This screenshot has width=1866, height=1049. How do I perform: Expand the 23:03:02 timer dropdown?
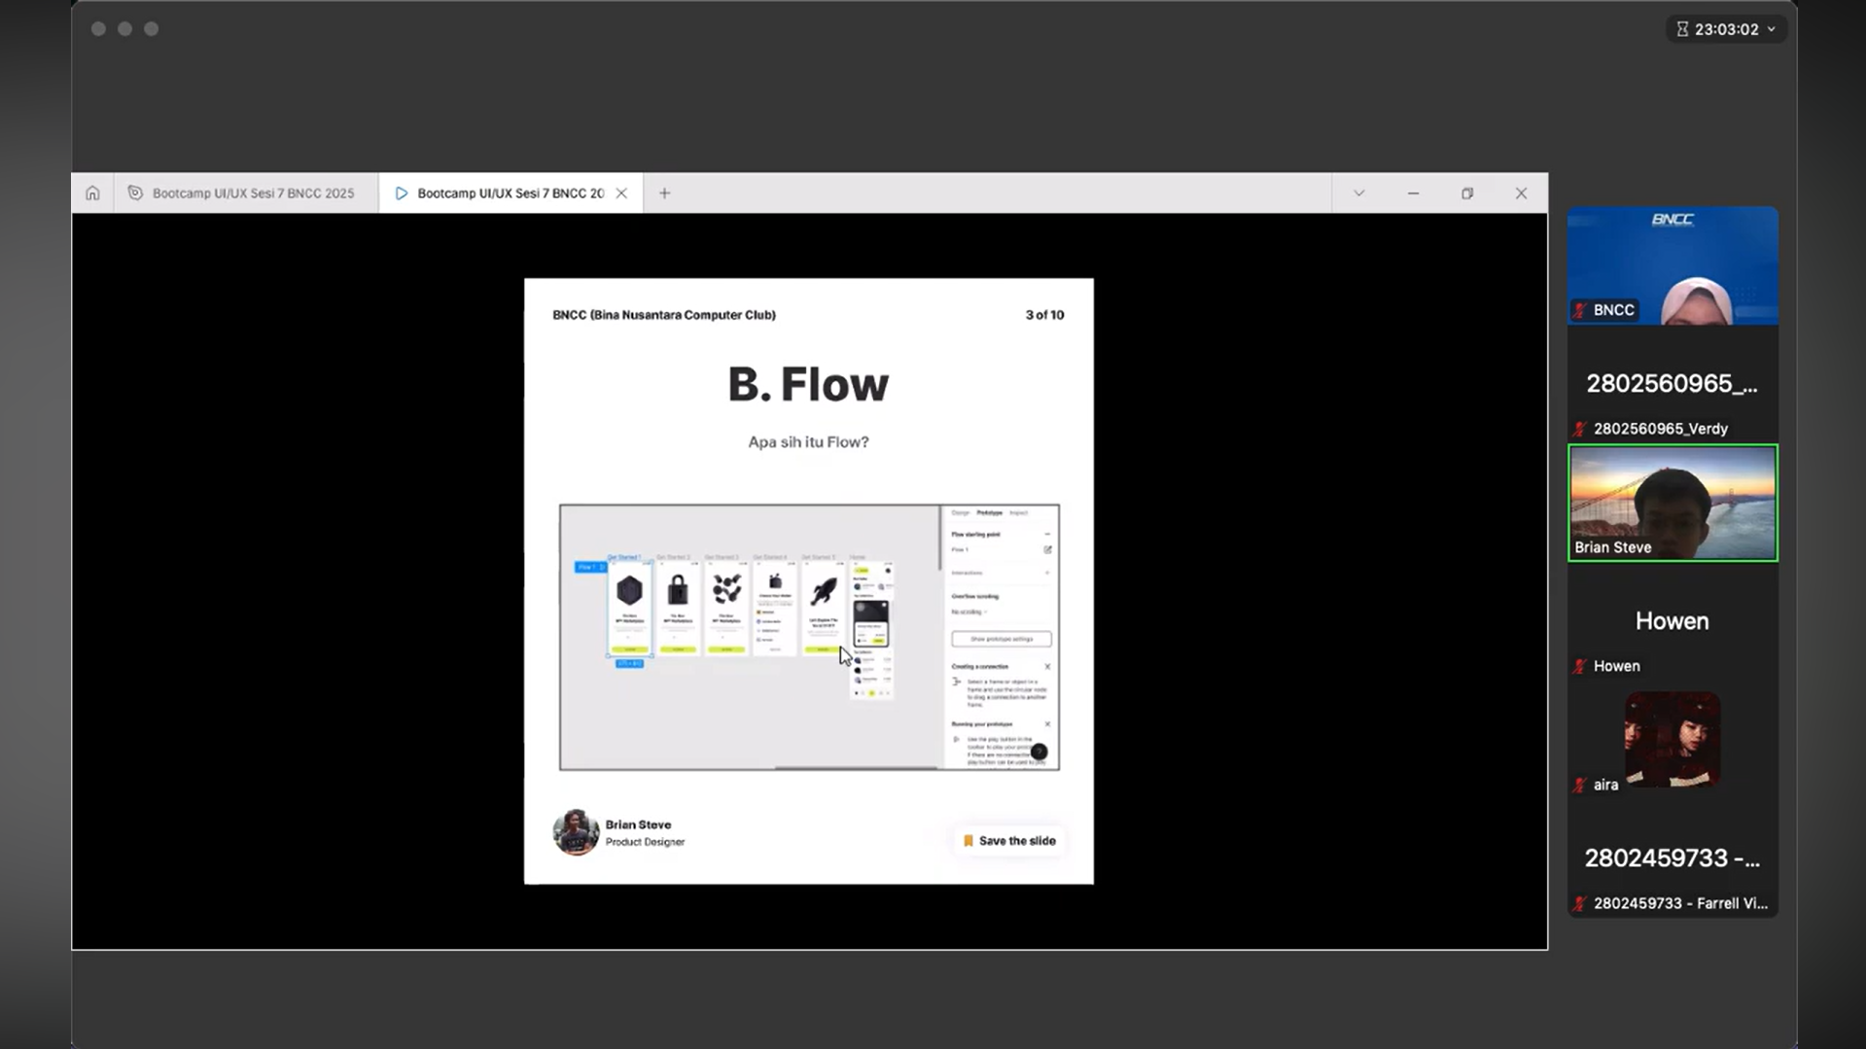1771,29
